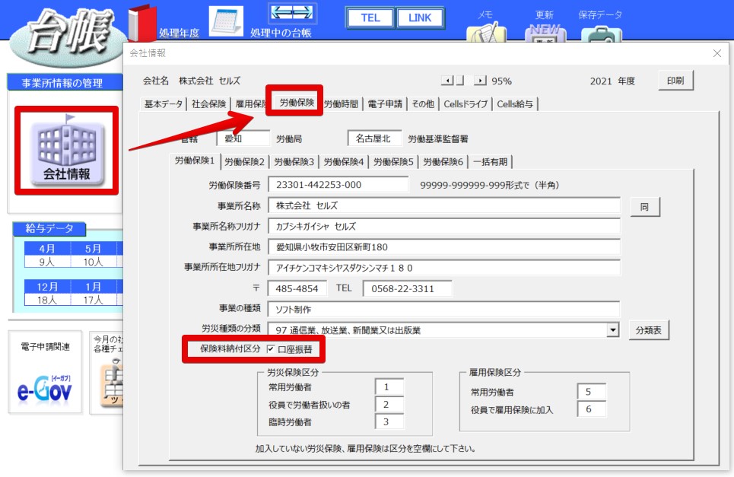734x477 pixels.
Task: Click the 事業所情報の管理 header
Action: pos(65,83)
